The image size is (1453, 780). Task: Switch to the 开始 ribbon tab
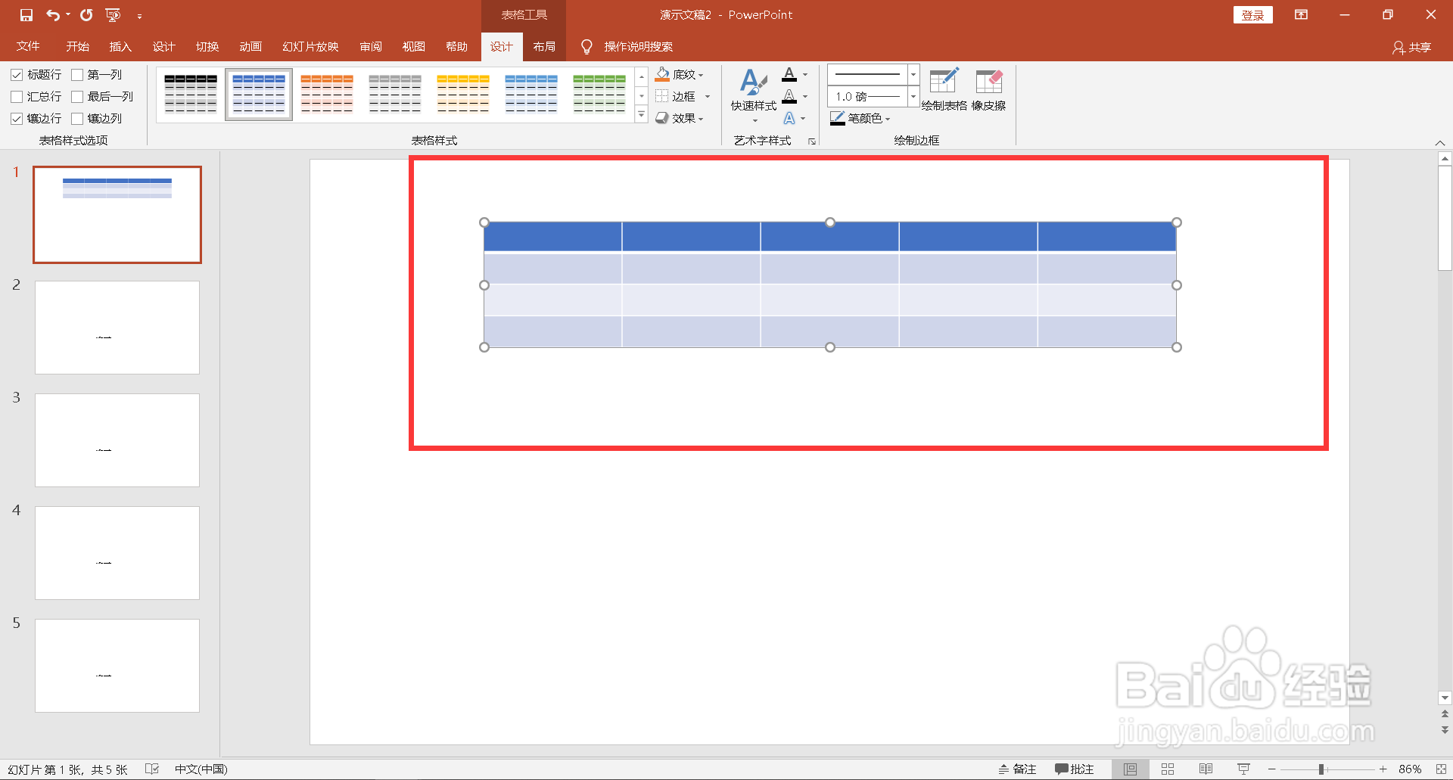pos(77,47)
